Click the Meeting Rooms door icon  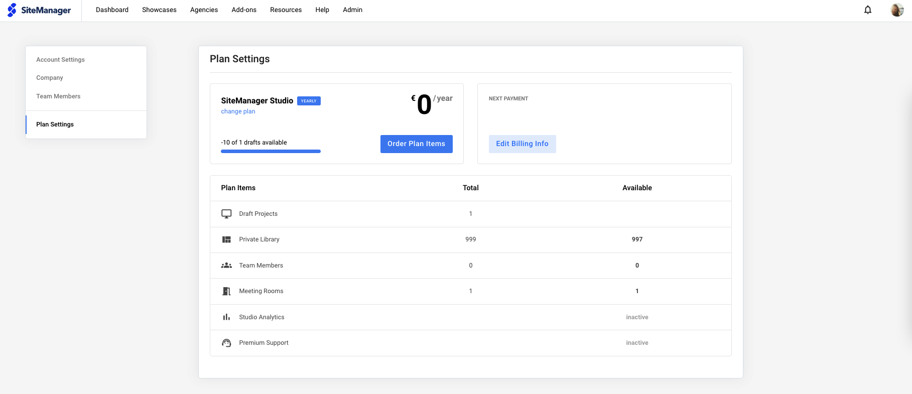tap(226, 291)
